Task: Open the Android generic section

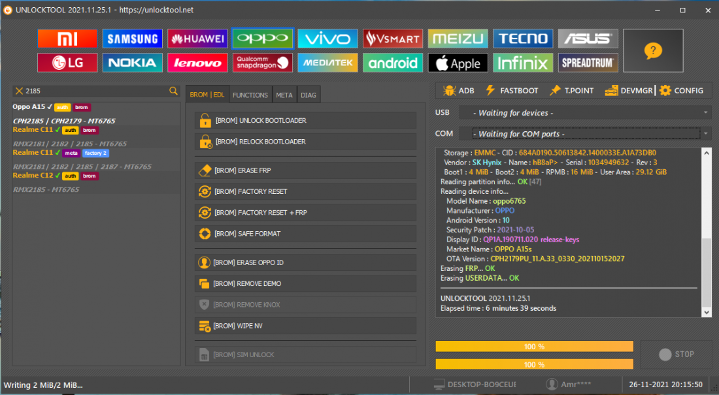Action: (x=393, y=63)
